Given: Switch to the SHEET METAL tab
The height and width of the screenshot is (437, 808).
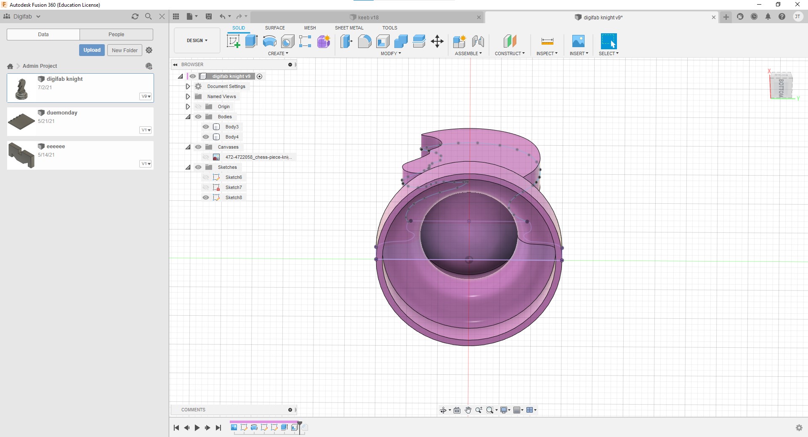Looking at the screenshot, I should point(349,28).
